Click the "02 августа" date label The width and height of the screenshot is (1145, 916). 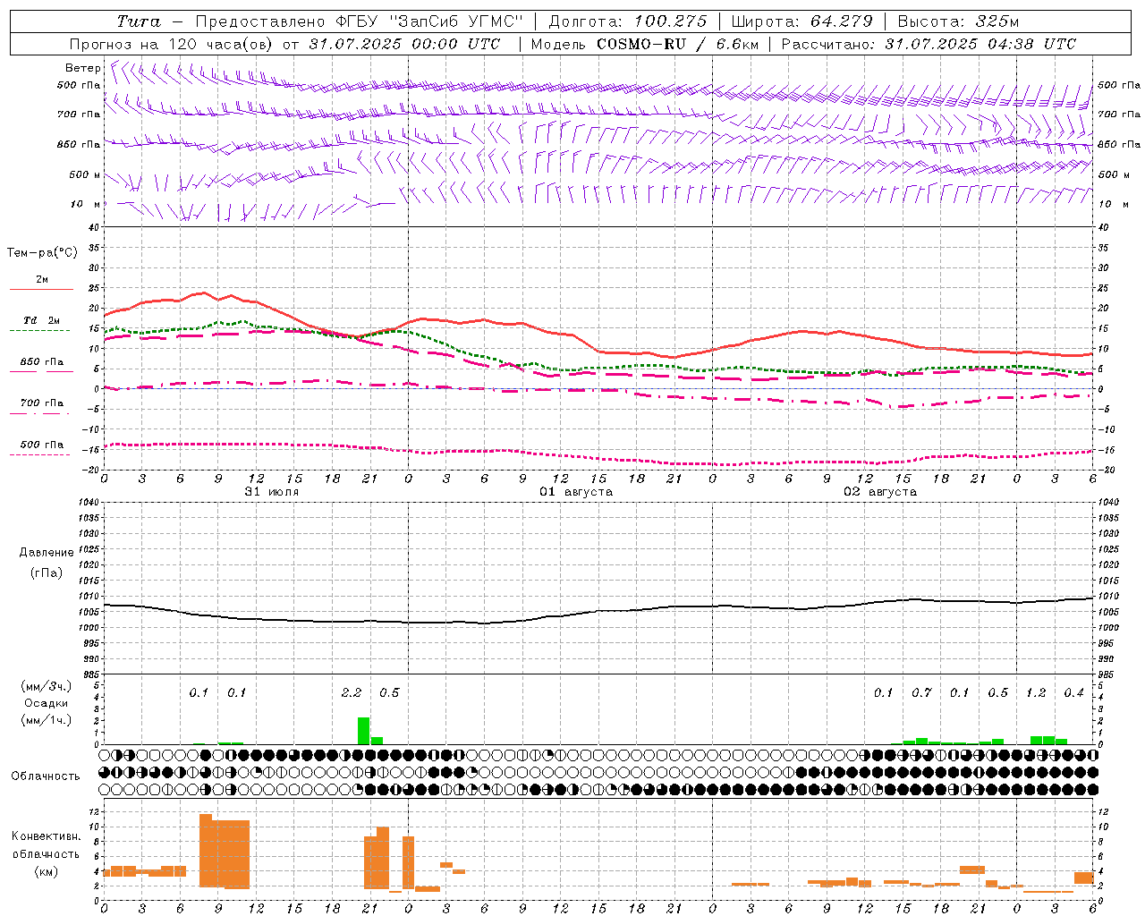[x=880, y=492]
